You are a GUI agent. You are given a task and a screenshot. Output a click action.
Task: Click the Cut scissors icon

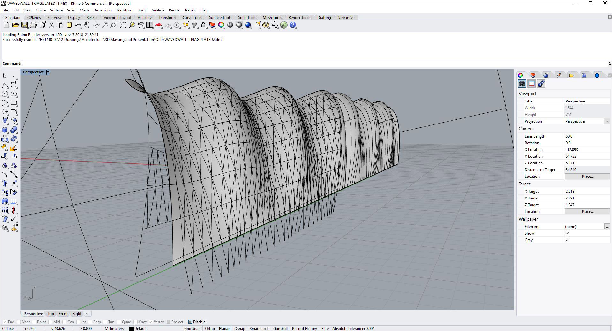click(x=51, y=25)
